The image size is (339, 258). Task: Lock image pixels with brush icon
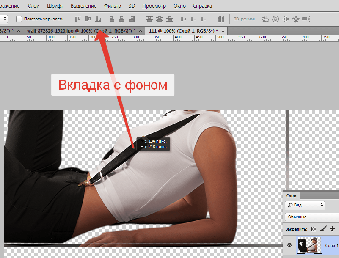point(323,228)
